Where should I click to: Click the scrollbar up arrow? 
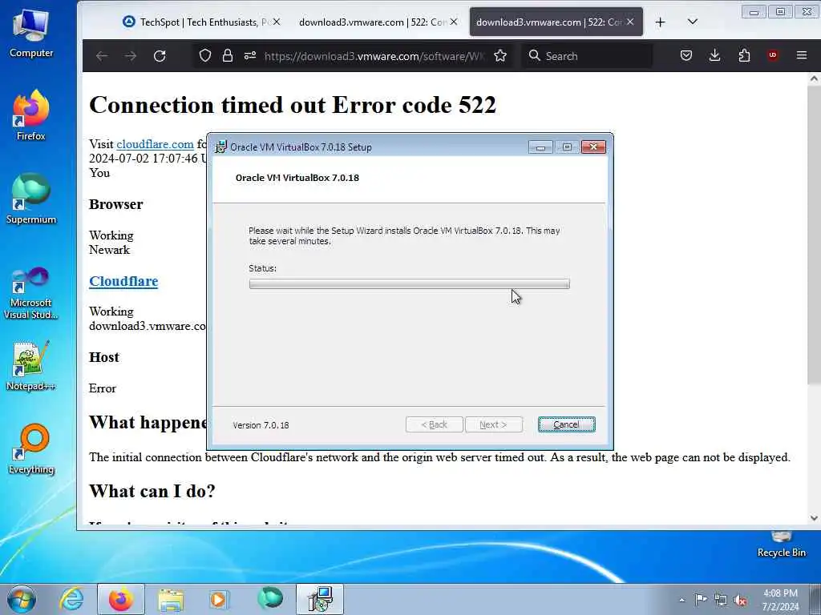pyautogui.click(x=814, y=79)
